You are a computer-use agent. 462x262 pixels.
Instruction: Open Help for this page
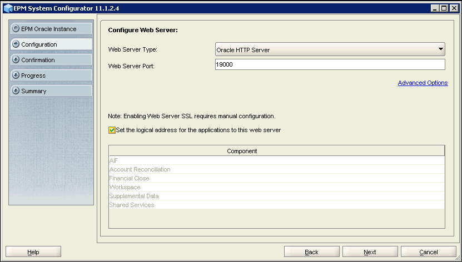click(33, 252)
